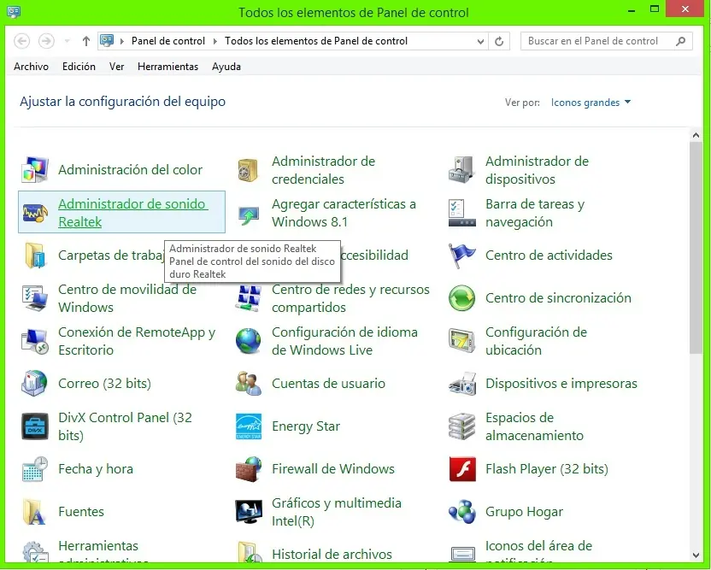The width and height of the screenshot is (711, 570).
Task: Click the scrollbar down arrow
Action: (696, 555)
